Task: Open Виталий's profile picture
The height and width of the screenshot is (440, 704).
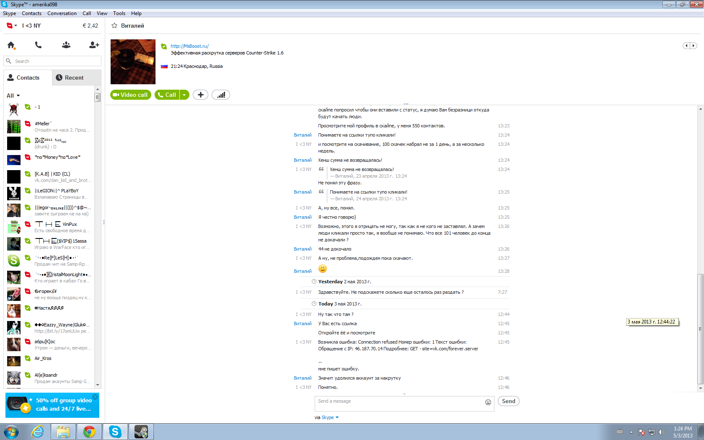Action: click(x=133, y=62)
